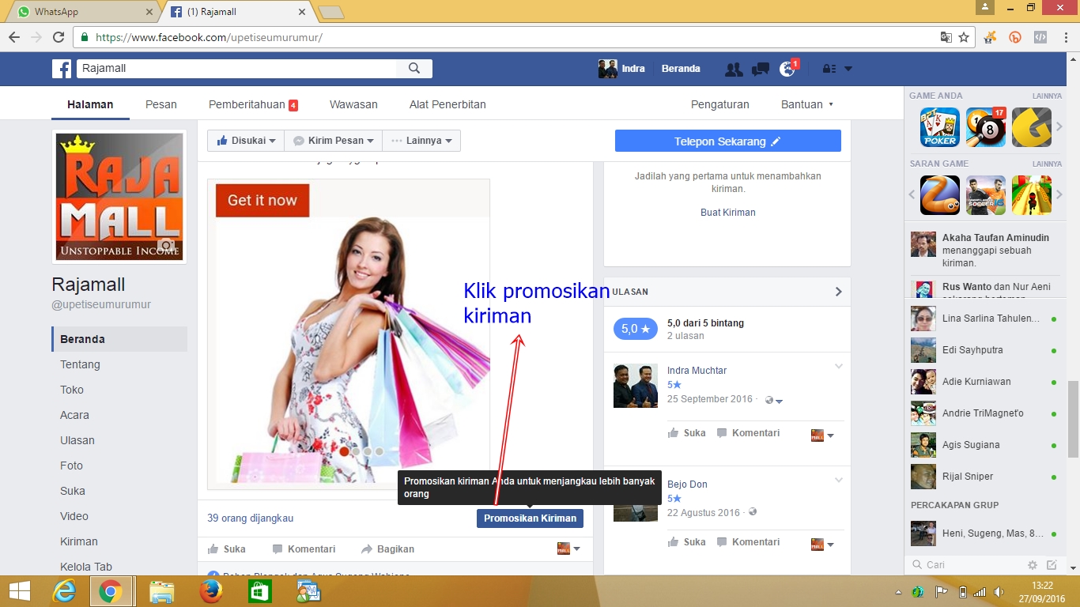This screenshot has height=607, width=1080.
Task: Click the page vertical scrollbar thumb
Action: 1073,419
